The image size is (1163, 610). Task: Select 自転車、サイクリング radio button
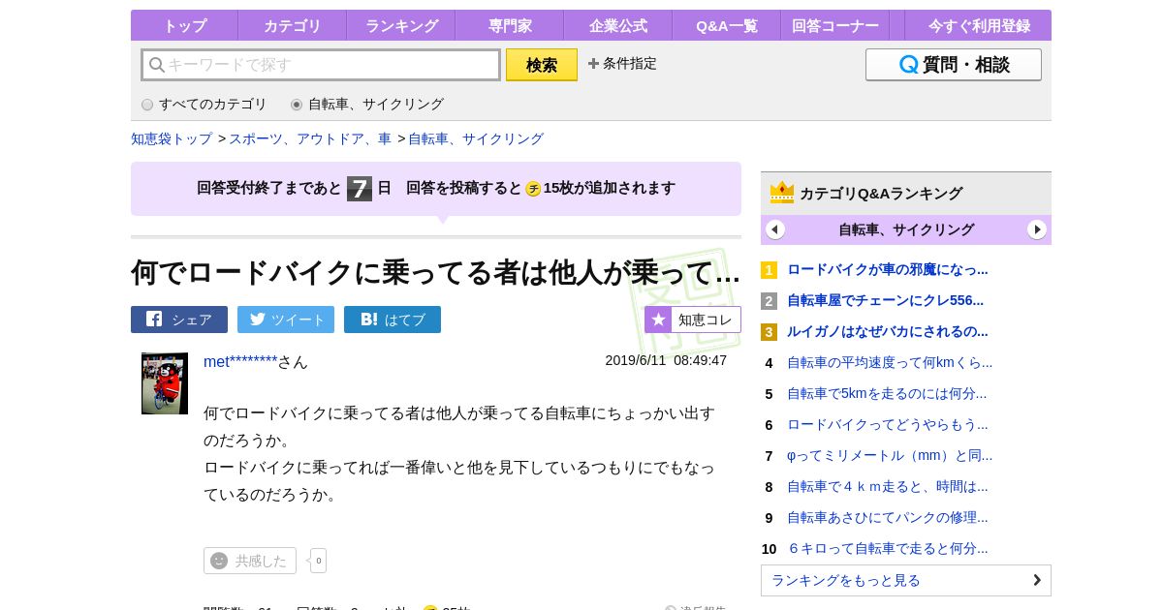[297, 105]
